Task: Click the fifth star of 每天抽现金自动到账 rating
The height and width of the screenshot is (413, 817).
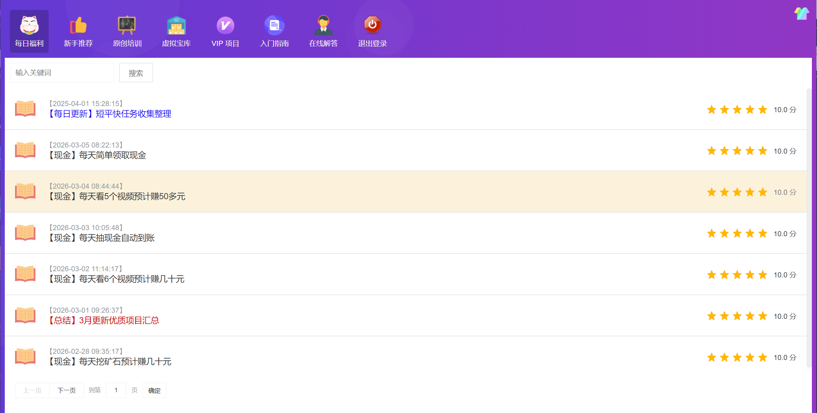Action: (x=763, y=234)
